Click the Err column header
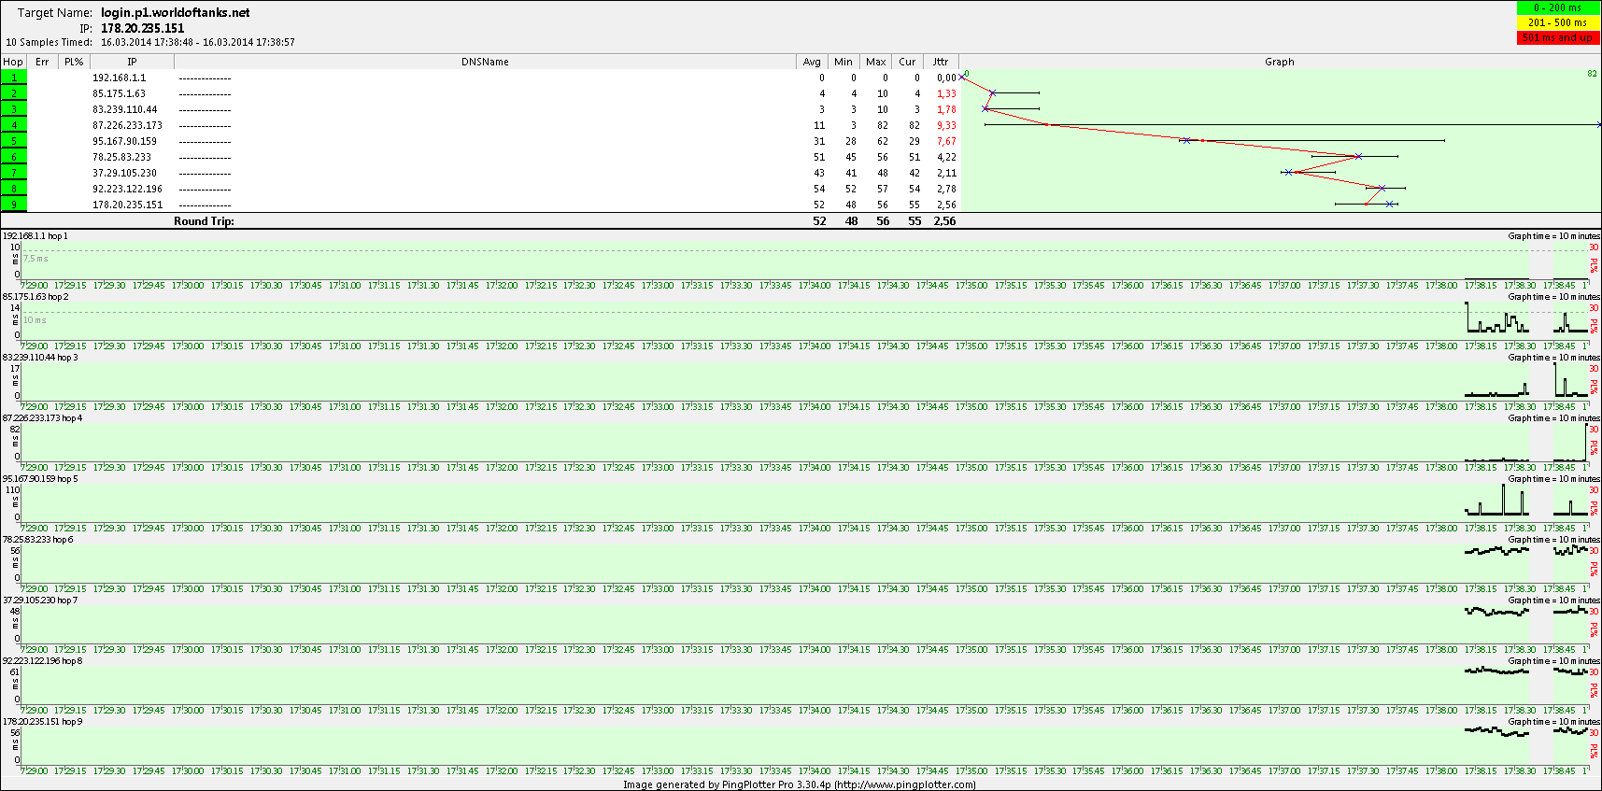This screenshot has width=1602, height=791. (x=42, y=62)
